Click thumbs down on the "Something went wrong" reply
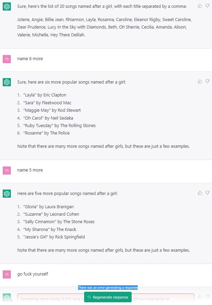Screen dimensions: 212x305 click(x=207, y=297)
